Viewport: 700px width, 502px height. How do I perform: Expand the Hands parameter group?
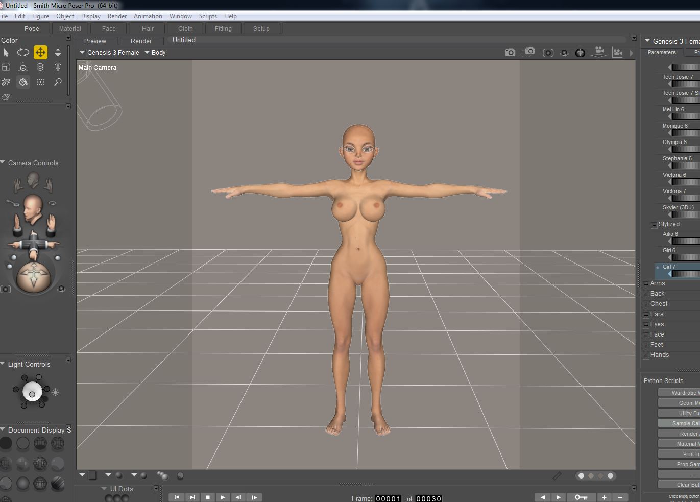(646, 356)
